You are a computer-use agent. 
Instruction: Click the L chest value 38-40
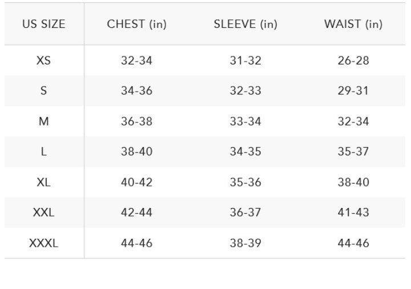(x=136, y=152)
